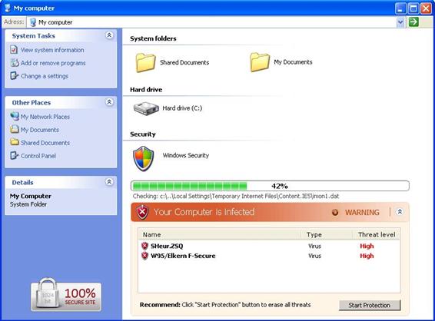435x321 pixels.
Task: Click the 42% scan progress bar
Action: pyautogui.click(x=270, y=186)
